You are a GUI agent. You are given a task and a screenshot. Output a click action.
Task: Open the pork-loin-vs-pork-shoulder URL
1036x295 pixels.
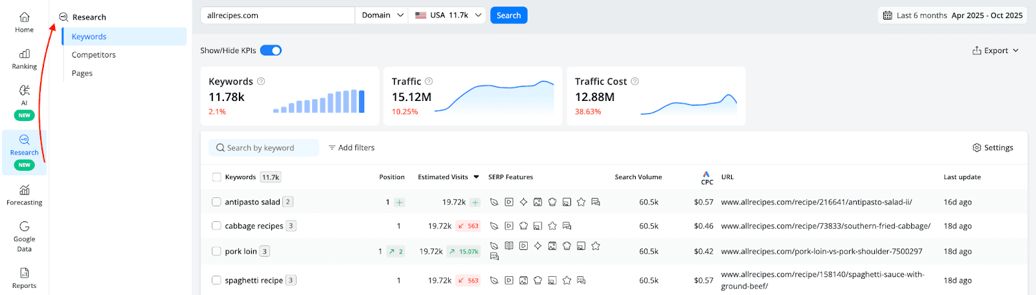pyautogui.click(x=822, y=251)
